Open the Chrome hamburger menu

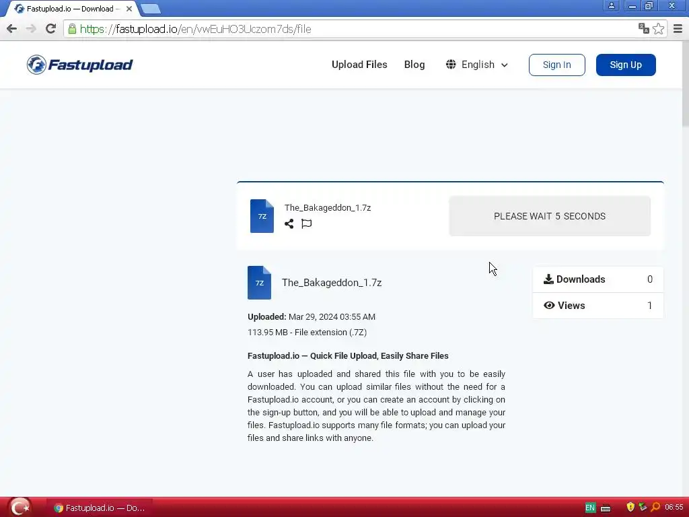tap(678, 29)
